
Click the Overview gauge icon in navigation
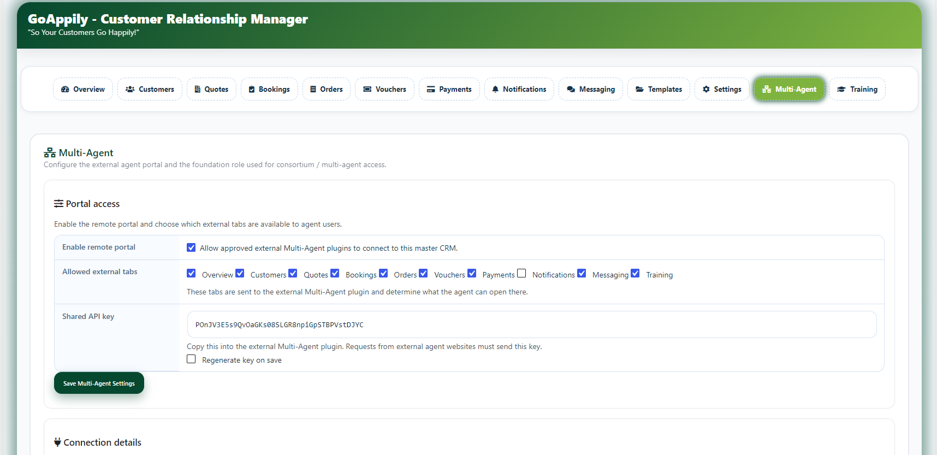tap(65, 89)
